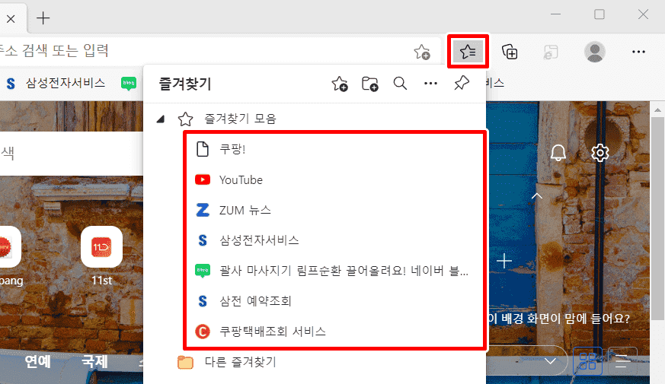Switch feed to list view
The image size is (665, 384).
(622, 361)
